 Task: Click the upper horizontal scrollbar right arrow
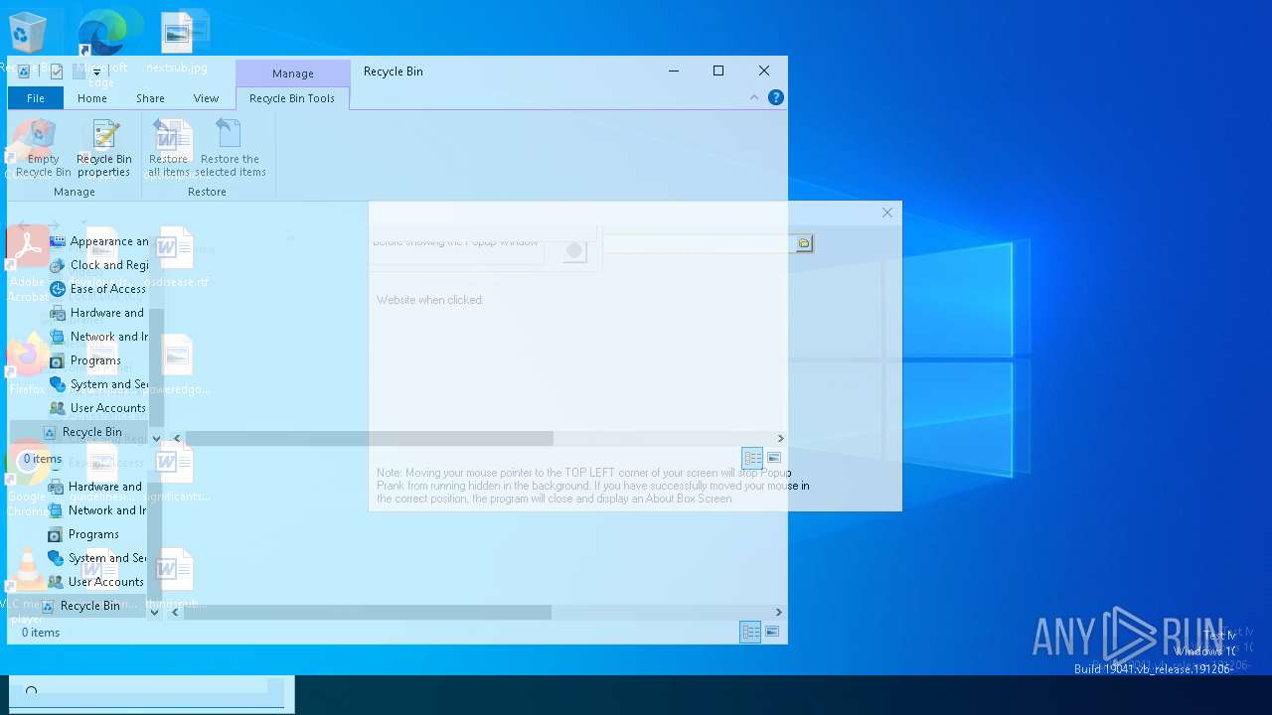pyautogui.click(x=780, y=438)
